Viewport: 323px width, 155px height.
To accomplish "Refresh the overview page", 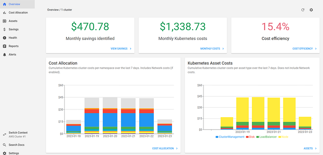I will pos(302,10).
